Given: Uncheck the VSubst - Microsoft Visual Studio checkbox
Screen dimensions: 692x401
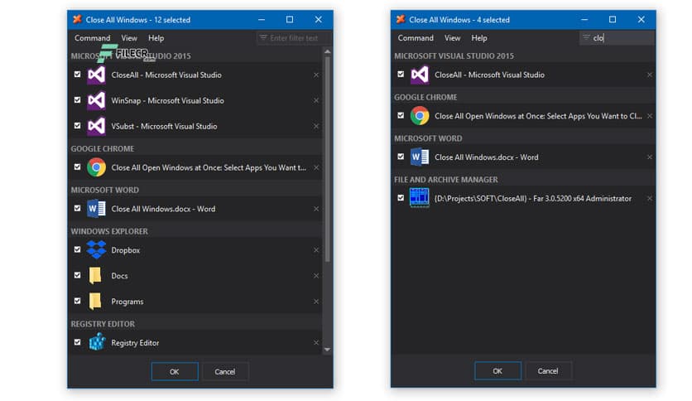Looking at the screenshot, I should 78,126.
